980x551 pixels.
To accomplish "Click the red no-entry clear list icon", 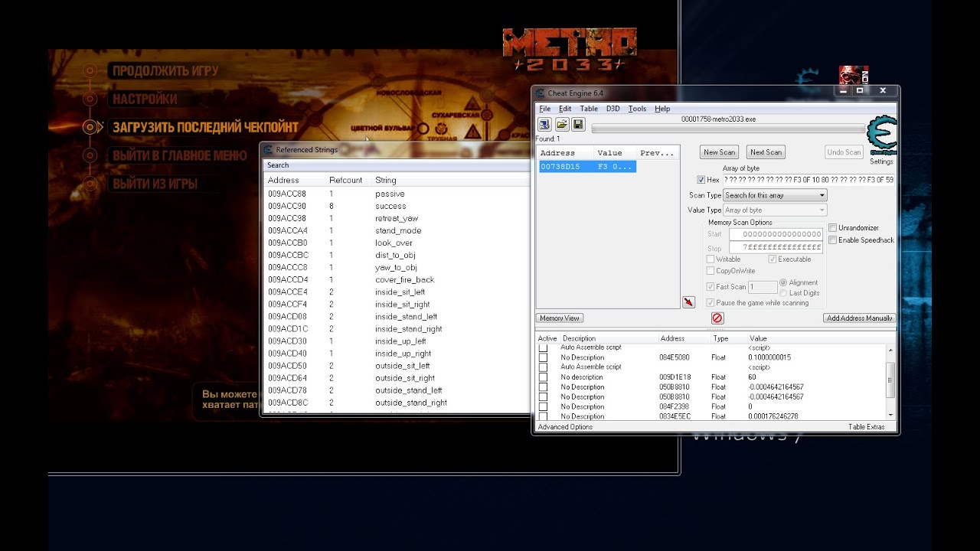I will coord(717,318).
